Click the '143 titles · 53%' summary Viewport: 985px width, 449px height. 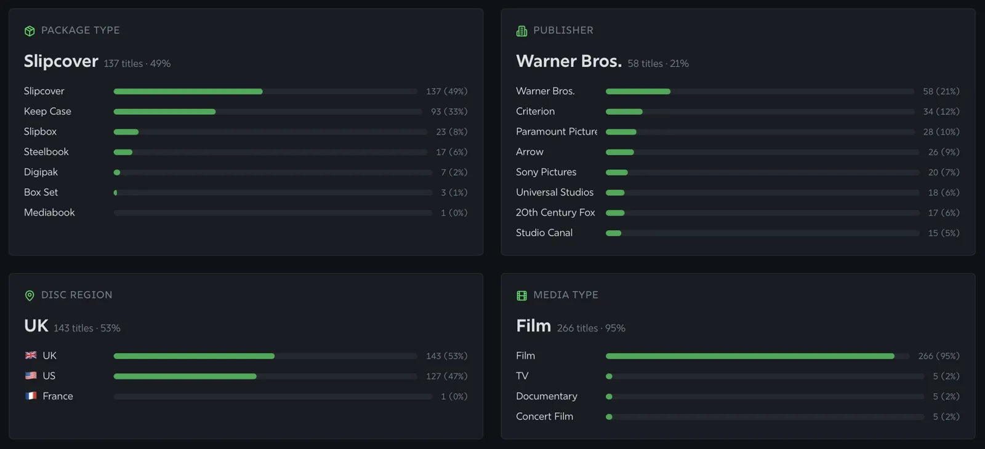click(x=87, y=328)
